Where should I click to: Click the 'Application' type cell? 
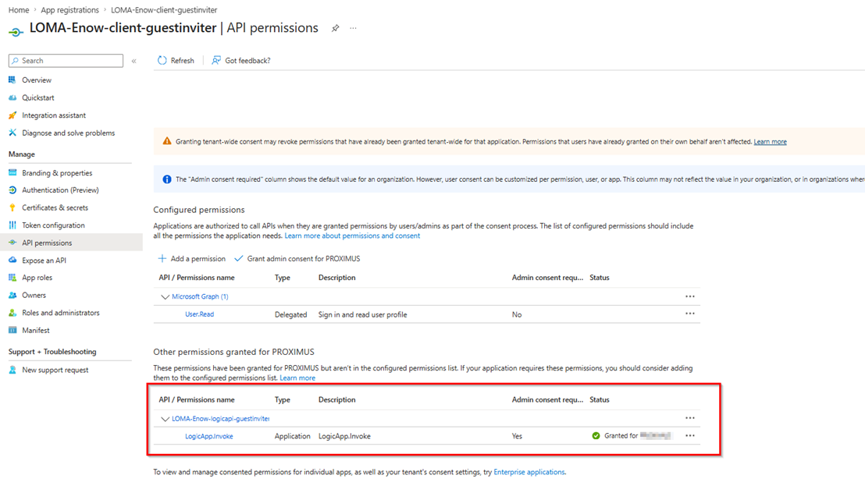[293, 436]
